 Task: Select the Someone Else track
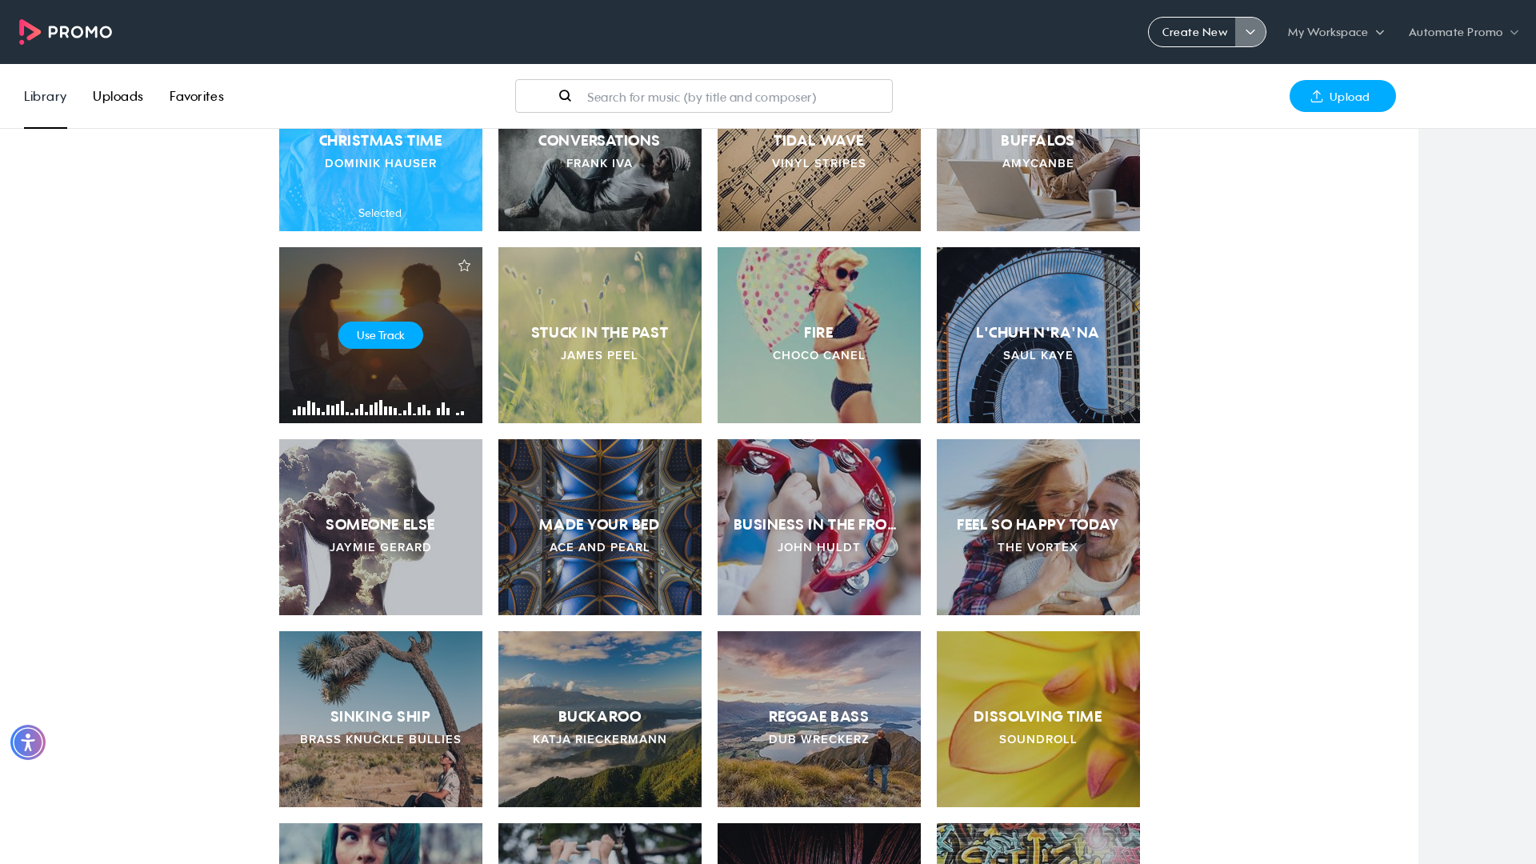tap(381, 527)
